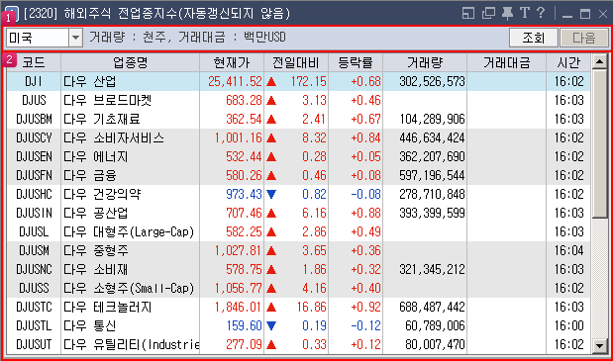Select the DJUSHC 다우 건강의약 row

(298, 195)
